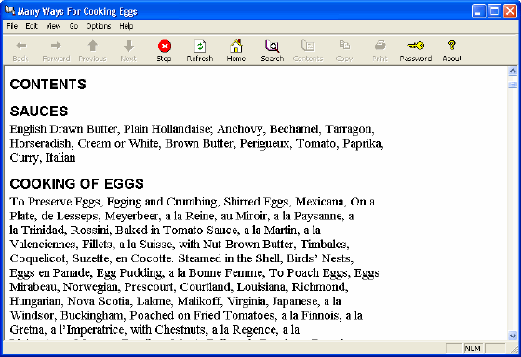Minimize the Many Ways For Cooking Eggs window
The image size is (521, 357).
478,11
